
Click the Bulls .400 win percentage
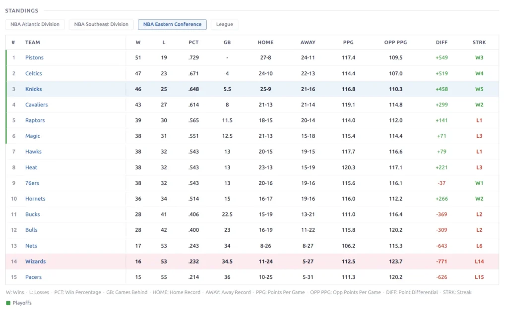point(194,230)
